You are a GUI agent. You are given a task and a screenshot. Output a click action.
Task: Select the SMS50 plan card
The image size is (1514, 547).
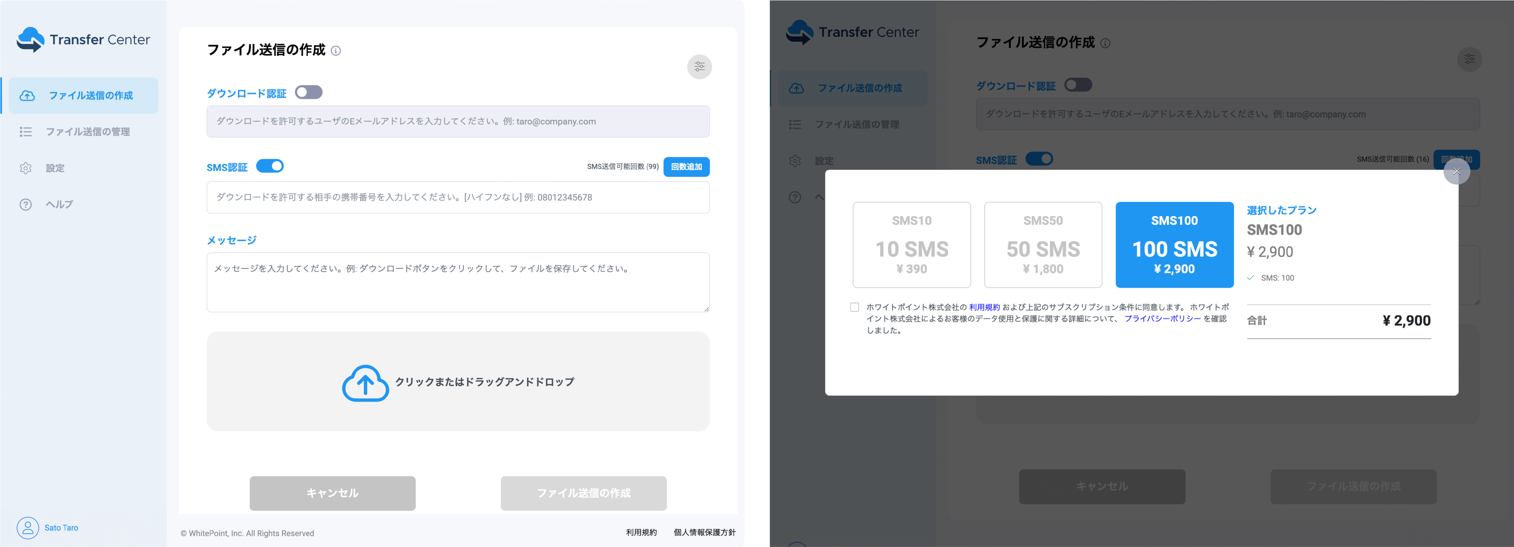coord(1043,244)
